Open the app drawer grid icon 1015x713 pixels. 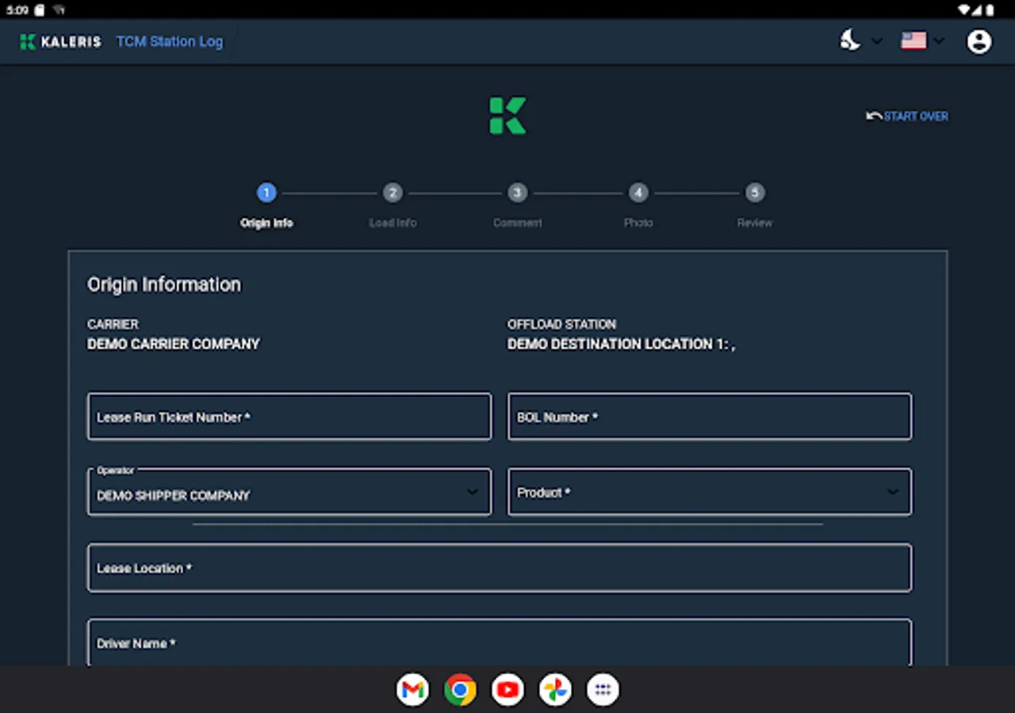pyautogui.click(x=603, y=690)
